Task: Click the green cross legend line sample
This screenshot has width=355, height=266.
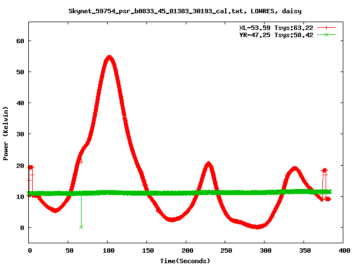Action: coord(326,34)
